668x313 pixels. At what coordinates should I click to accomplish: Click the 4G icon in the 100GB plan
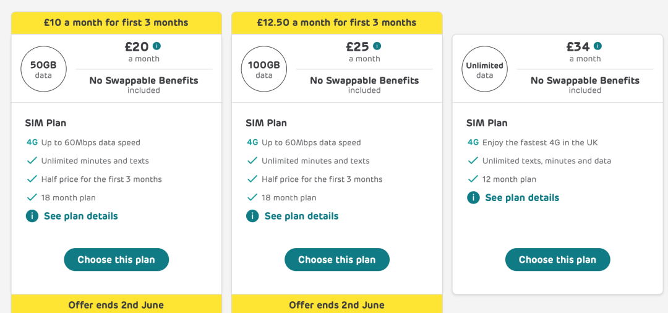point(252,142)
